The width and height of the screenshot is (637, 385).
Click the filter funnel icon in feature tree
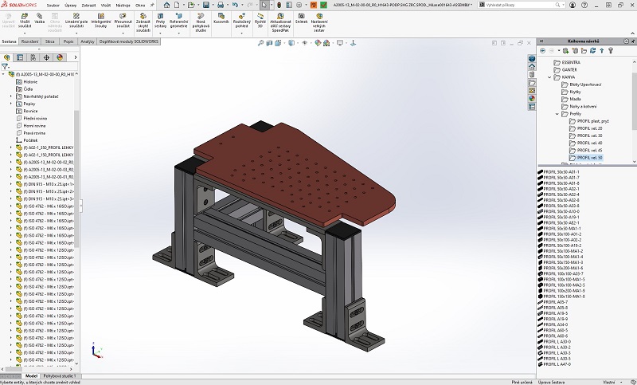point(6,67)
